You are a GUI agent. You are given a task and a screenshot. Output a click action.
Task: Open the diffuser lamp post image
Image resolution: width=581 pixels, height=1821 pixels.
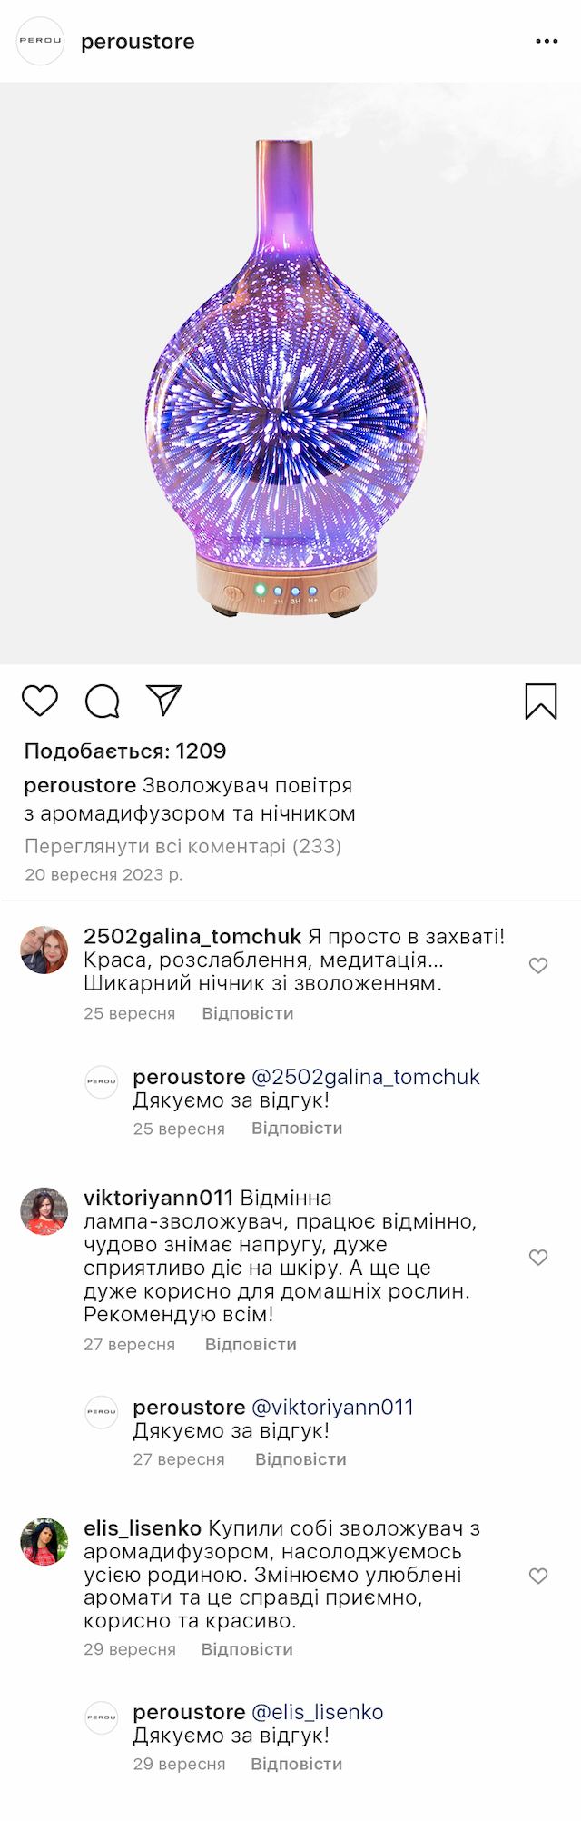tap(290, 373)
